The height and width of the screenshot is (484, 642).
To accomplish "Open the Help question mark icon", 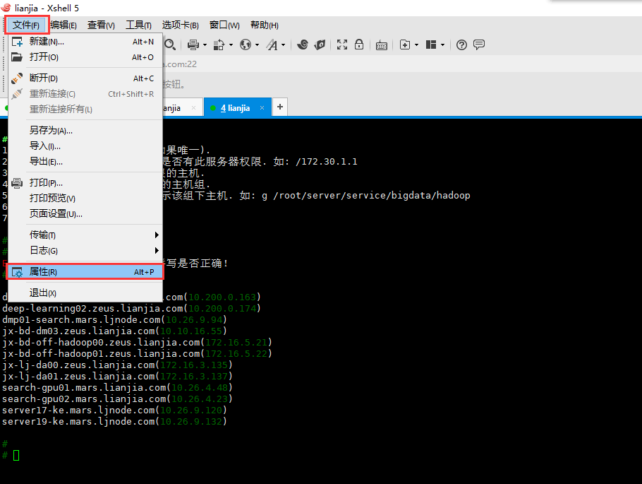I will (461, 44).
